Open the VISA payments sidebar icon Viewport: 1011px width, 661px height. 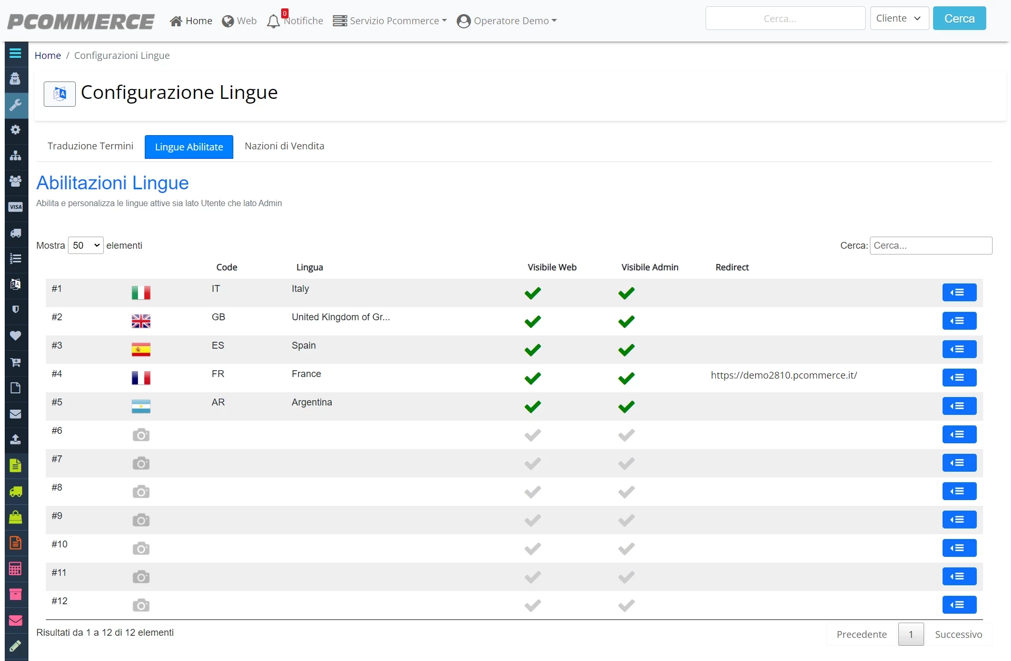(x=15, y=207)
